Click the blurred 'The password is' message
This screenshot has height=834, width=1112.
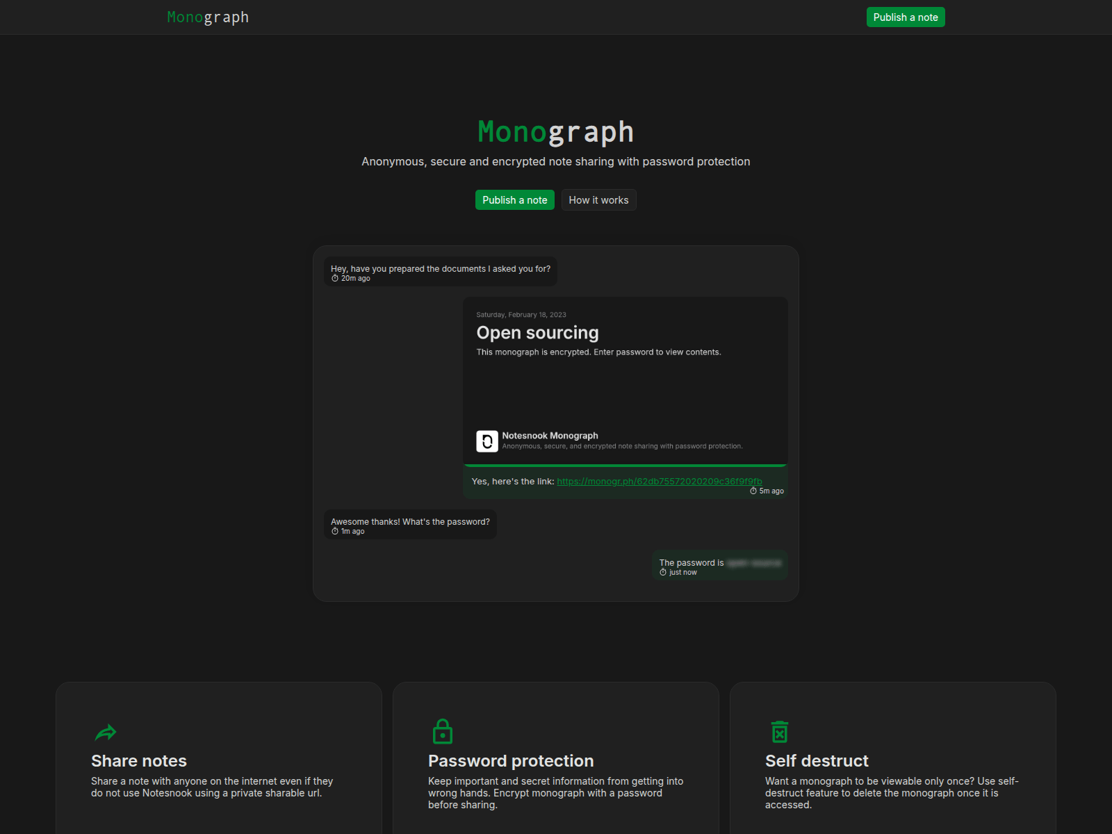(x=720, y=566)
